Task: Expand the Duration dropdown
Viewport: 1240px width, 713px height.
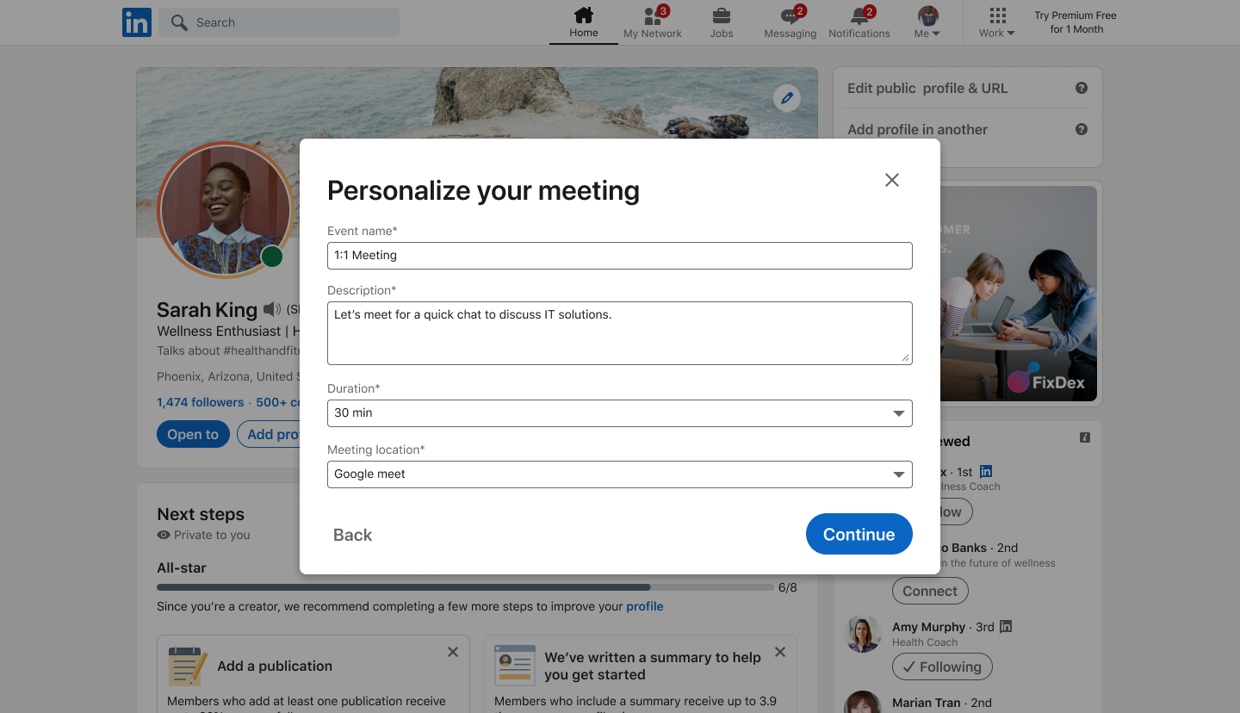Action: (x=619, y=413)
